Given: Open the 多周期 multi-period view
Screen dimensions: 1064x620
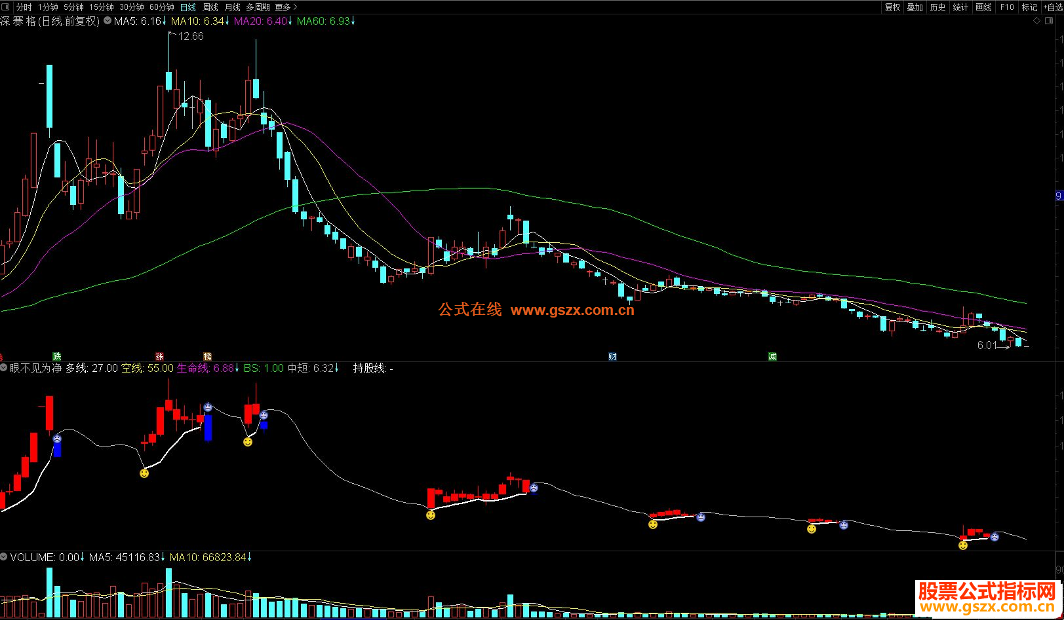Looking at the screenshot, I should pos(258,7).
